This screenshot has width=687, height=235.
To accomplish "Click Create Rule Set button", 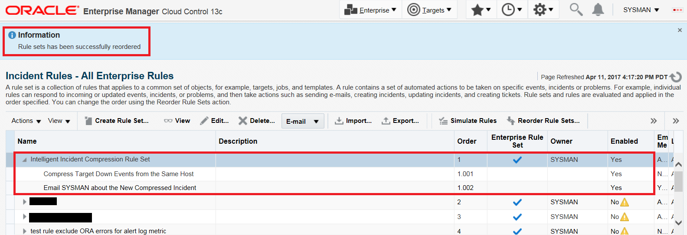I will pyautogui.click(x=117, y=121).
